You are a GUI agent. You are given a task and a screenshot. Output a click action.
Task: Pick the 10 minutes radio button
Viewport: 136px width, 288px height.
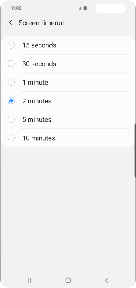coord(11,138)
